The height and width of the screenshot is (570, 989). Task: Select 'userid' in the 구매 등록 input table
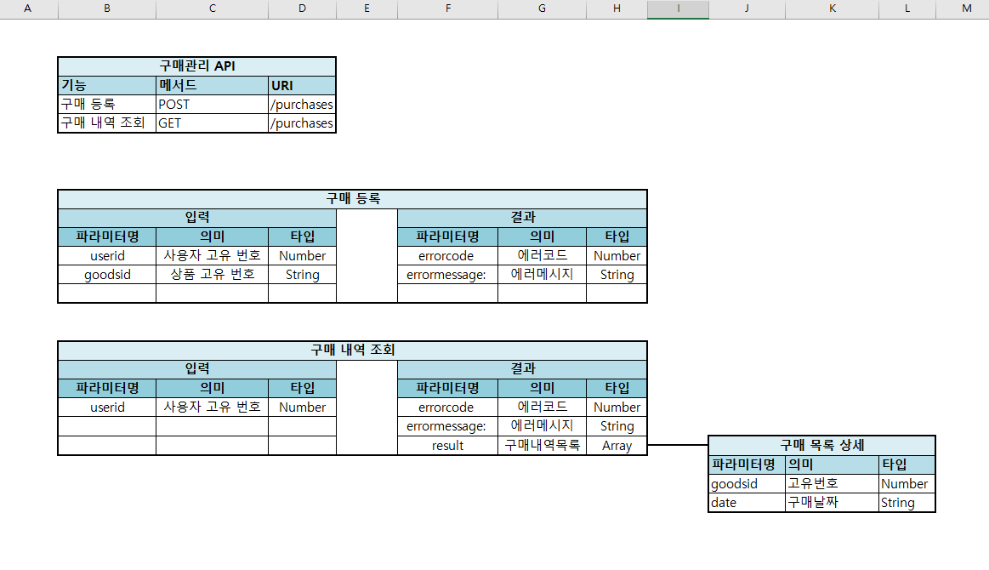pyautogui.click(x=107, y=255)
